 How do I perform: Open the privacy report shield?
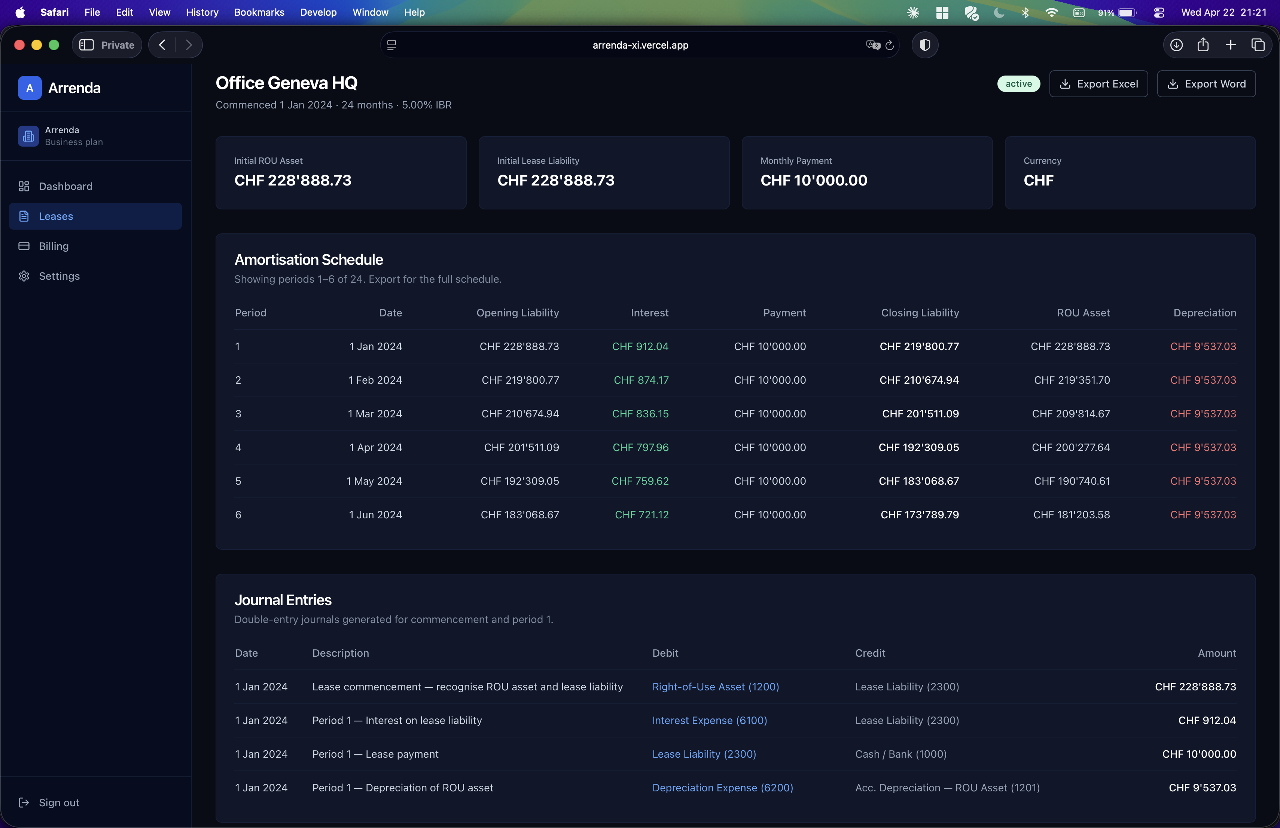click(x=925, y=45)
